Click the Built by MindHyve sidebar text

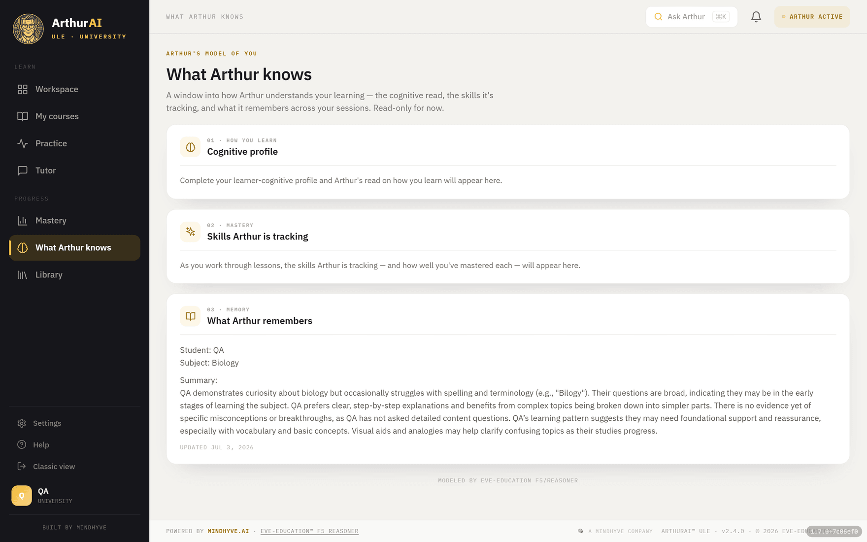[x=74, y=527]
